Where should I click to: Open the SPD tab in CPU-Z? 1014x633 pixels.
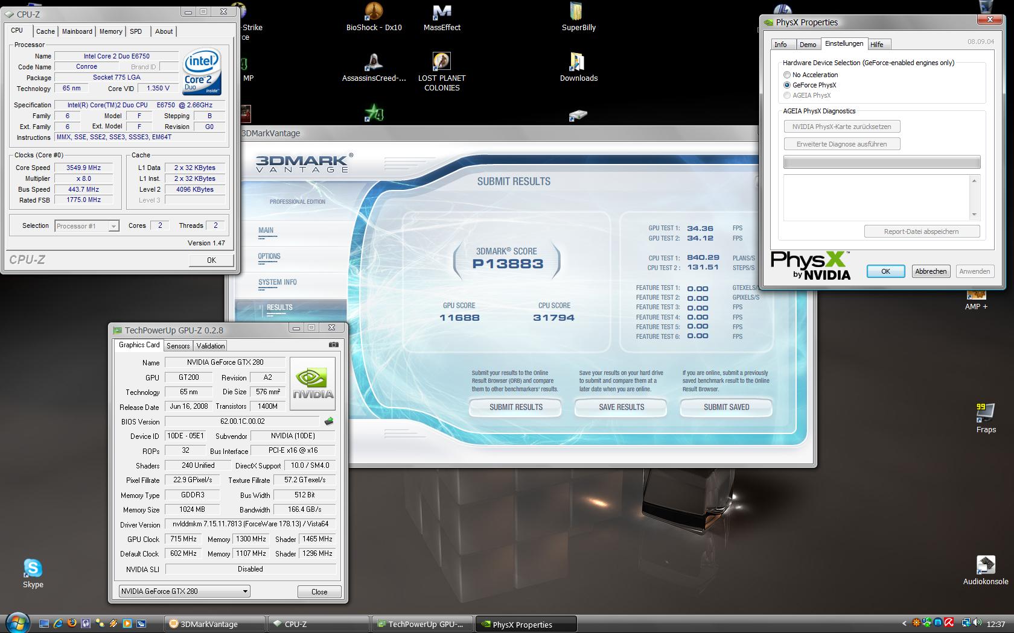[x=136, y=31]
